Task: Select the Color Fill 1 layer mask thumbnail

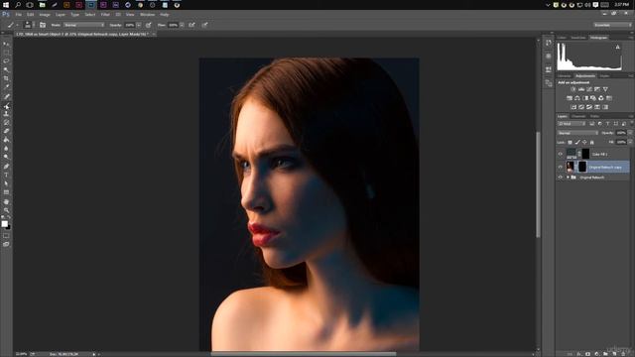Action: point(585,154)
